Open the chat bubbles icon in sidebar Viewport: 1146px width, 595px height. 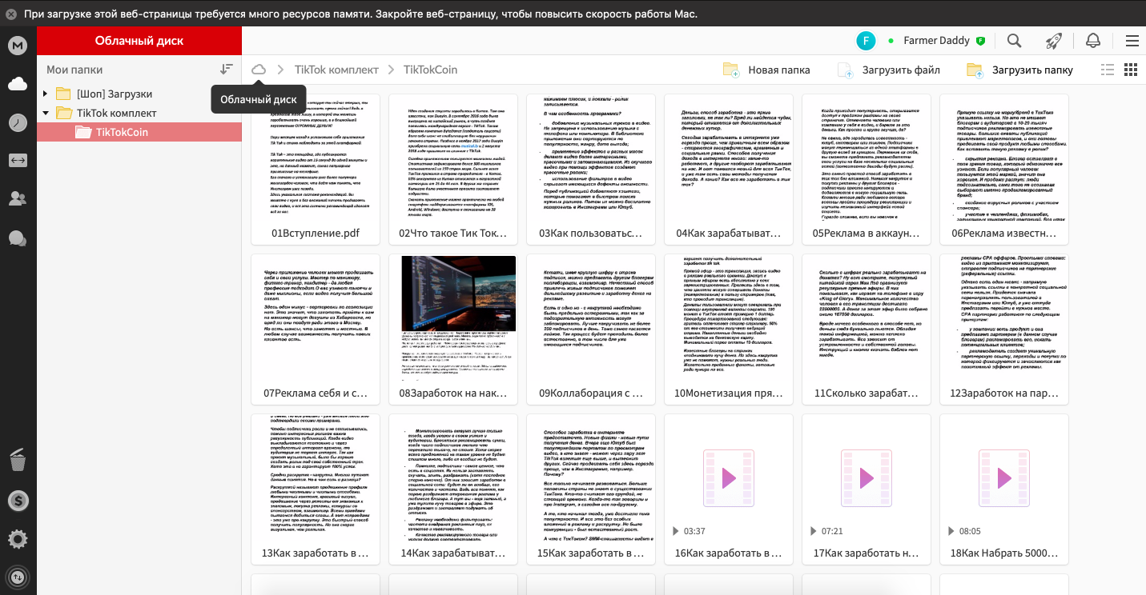click(18, 238)
